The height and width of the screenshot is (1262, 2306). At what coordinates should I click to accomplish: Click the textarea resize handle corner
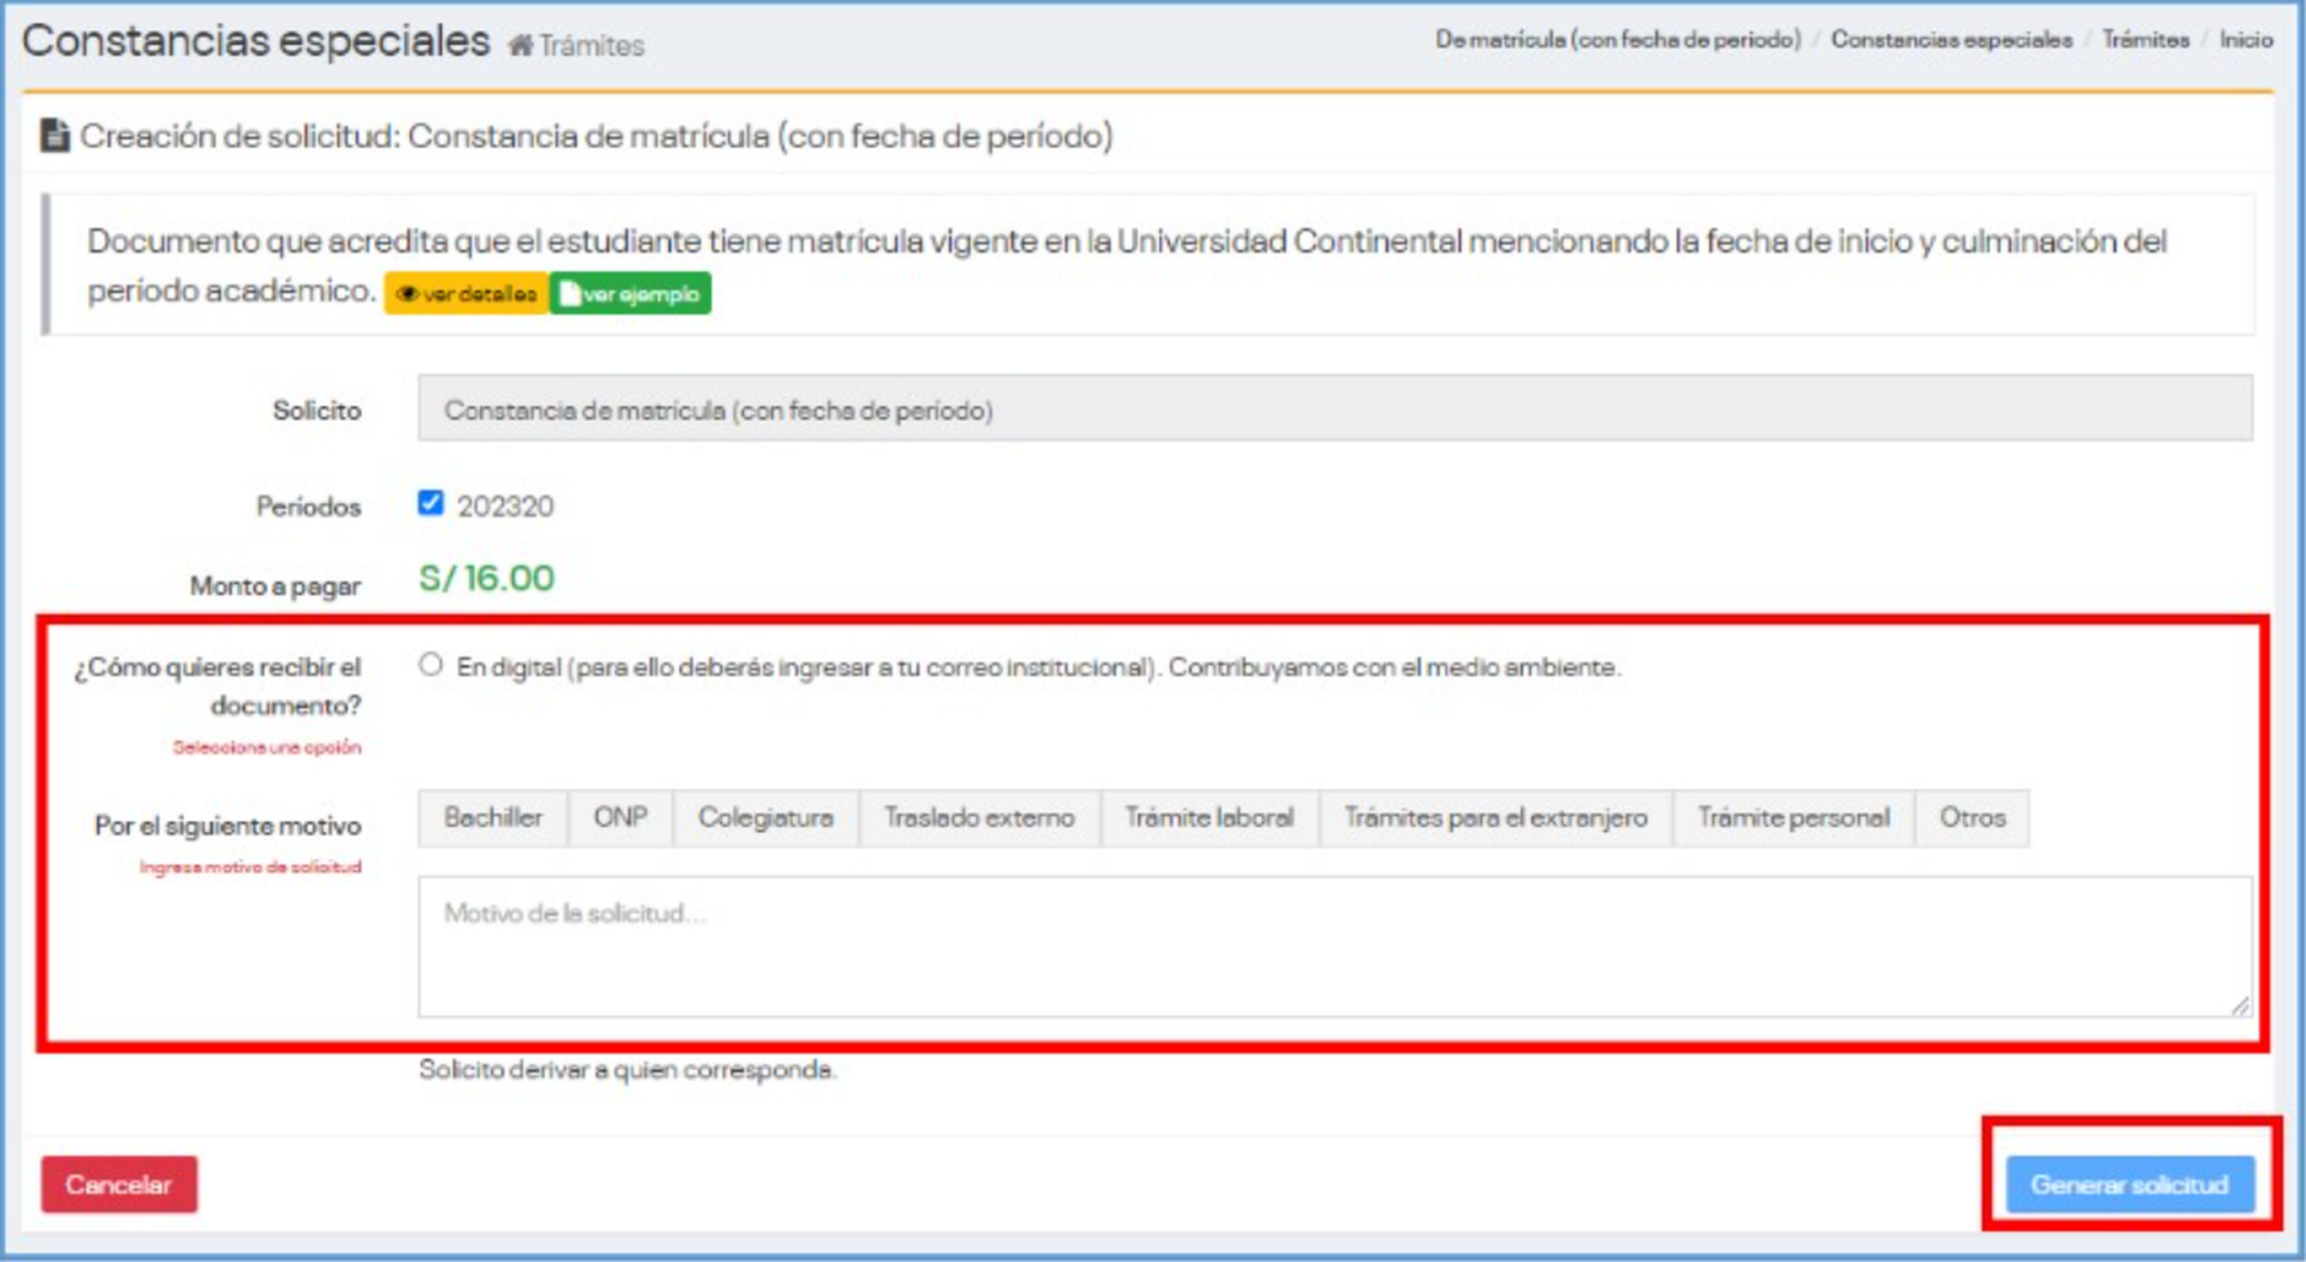click(2240, 1007)
